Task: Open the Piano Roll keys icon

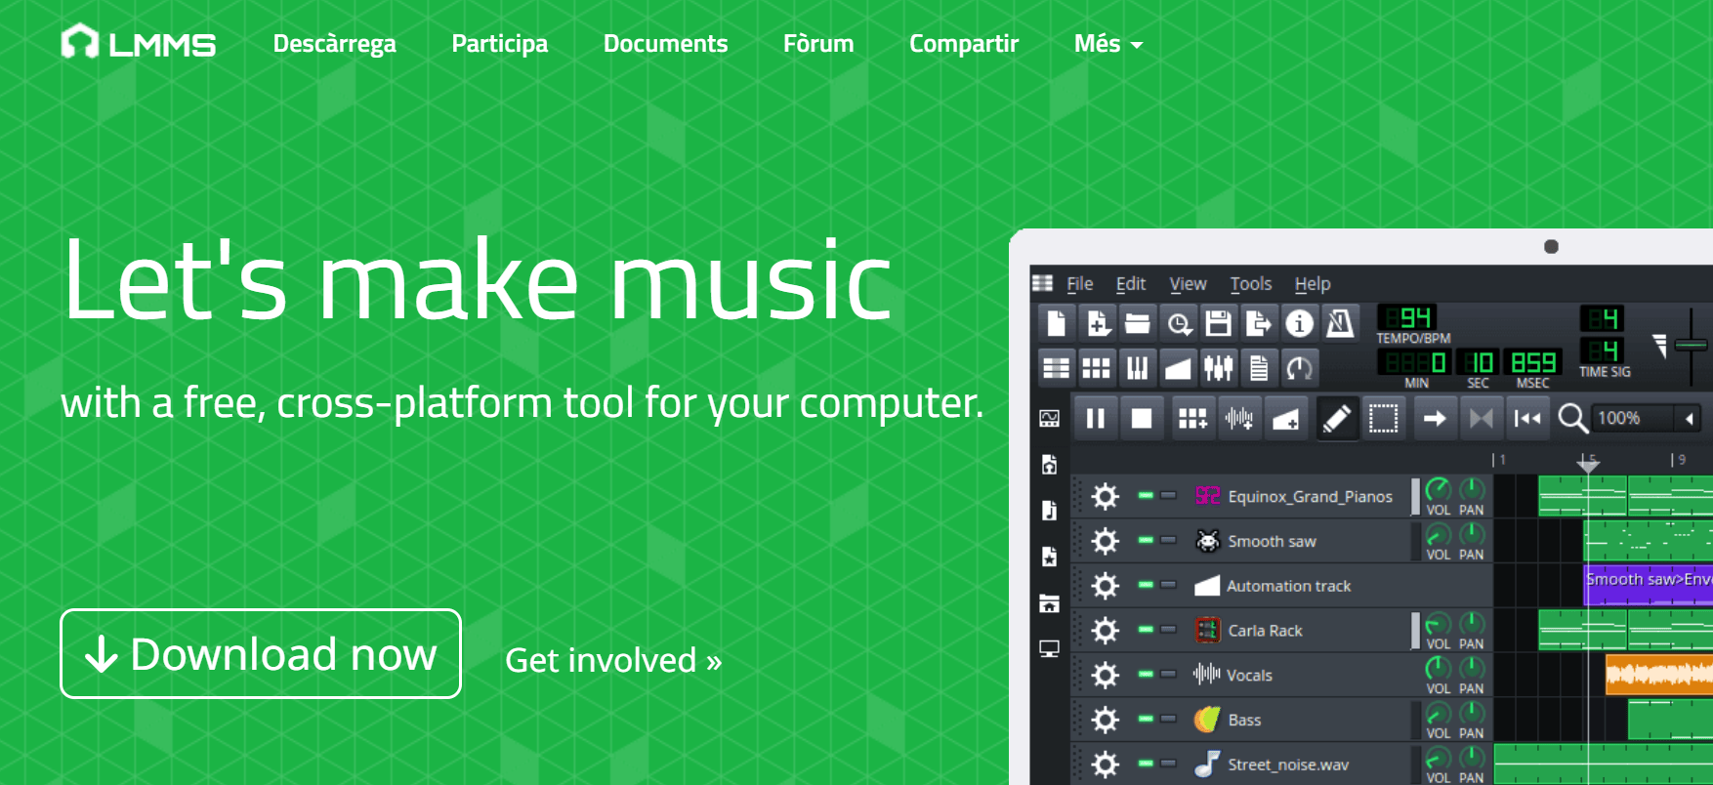Action: click(1138, 368)
